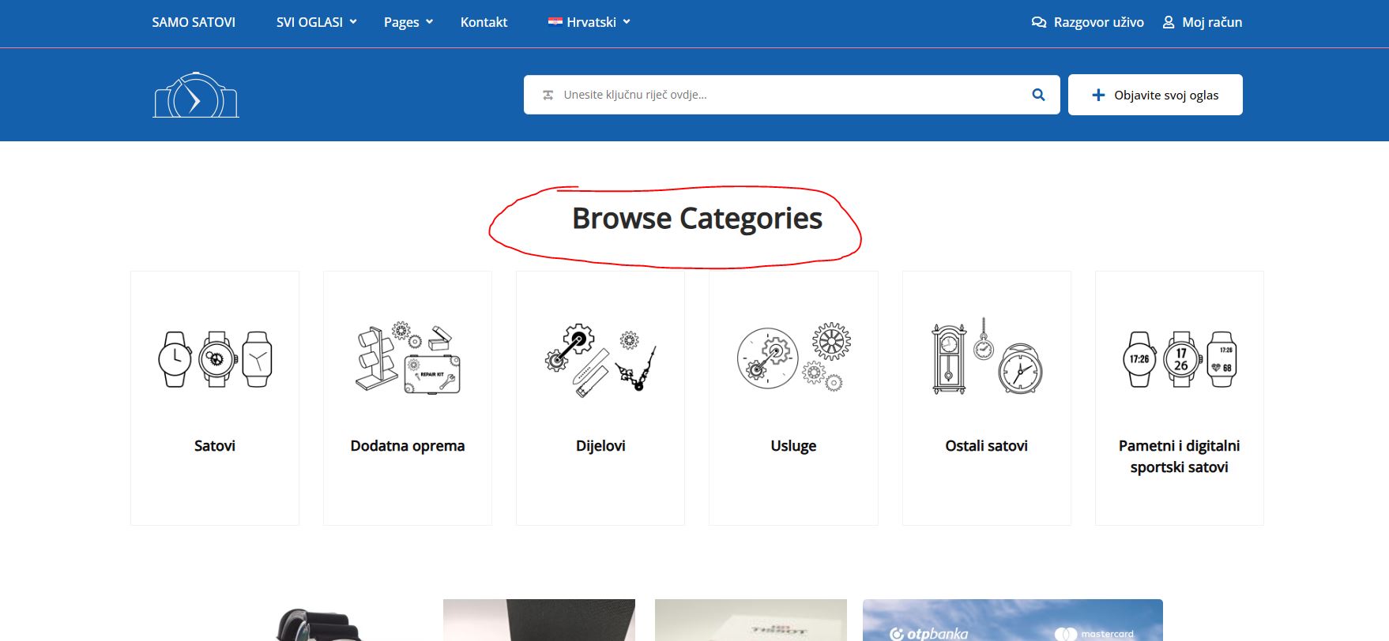Viewport: 1389px width, 641px height.
Task: Open the Ostali satovi clocks illustration
Action: click(x=987, y=356)
